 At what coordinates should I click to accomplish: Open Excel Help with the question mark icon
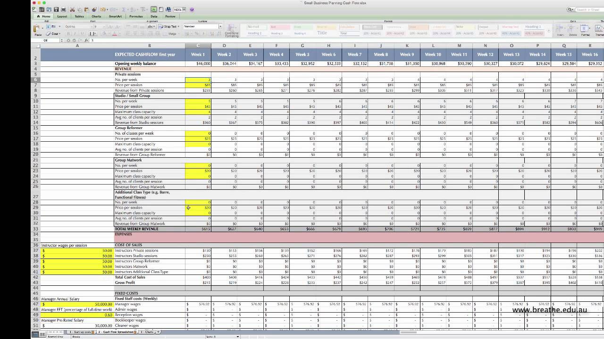[x=192, y=9]
